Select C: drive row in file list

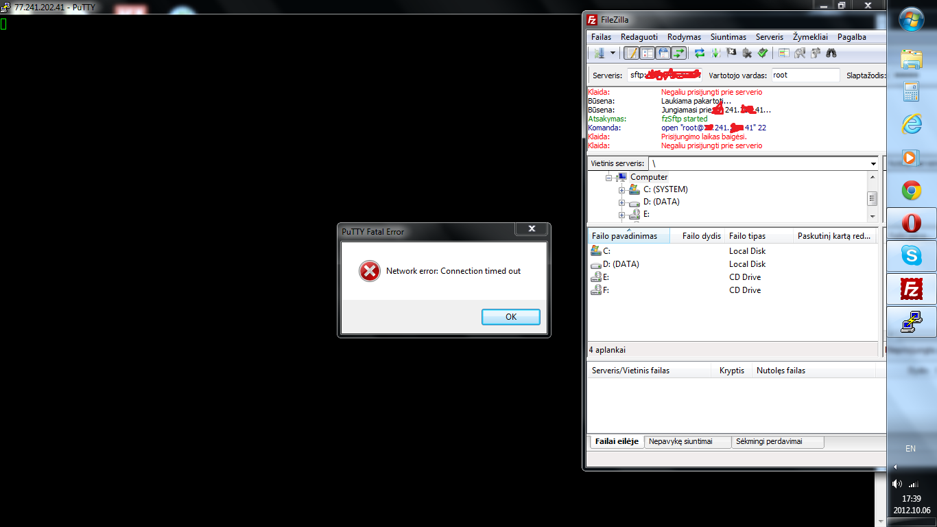click(x=733, y=251)
